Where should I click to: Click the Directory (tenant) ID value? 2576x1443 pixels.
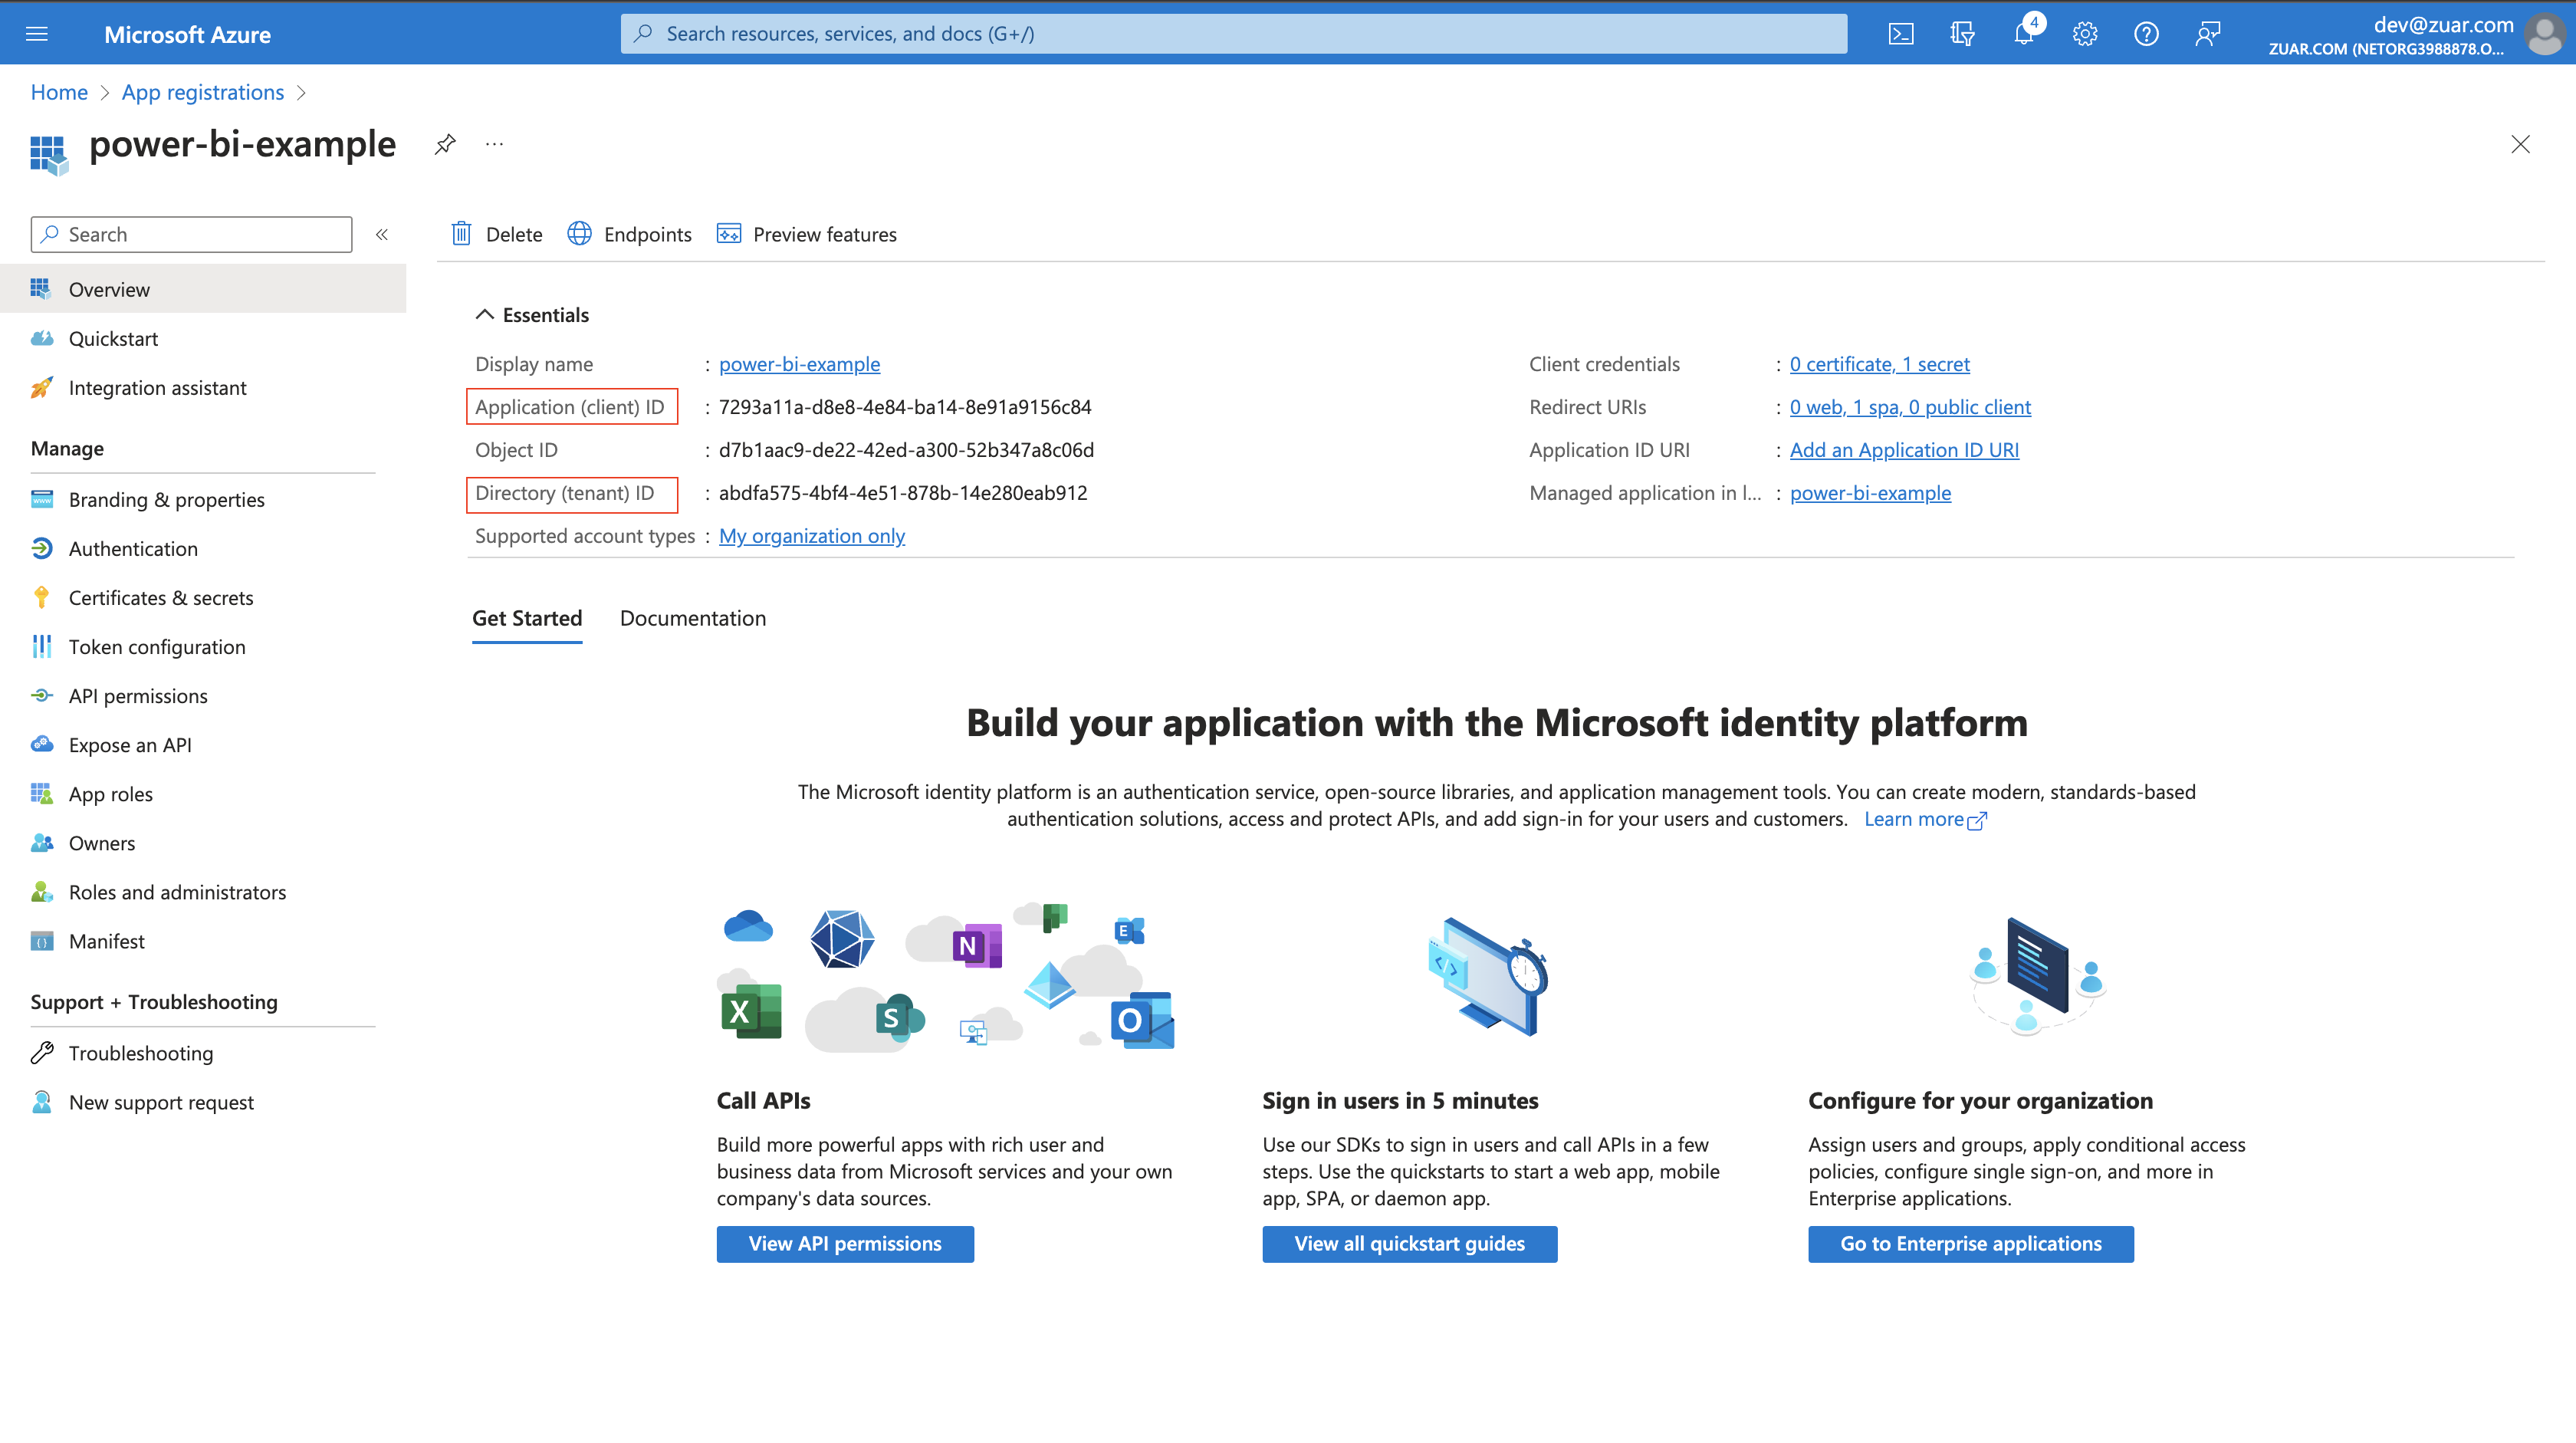pyautogui.click(x=903, y=493)
